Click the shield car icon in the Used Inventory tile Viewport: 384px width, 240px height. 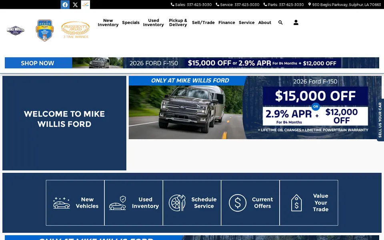click(x=118, y=203)
